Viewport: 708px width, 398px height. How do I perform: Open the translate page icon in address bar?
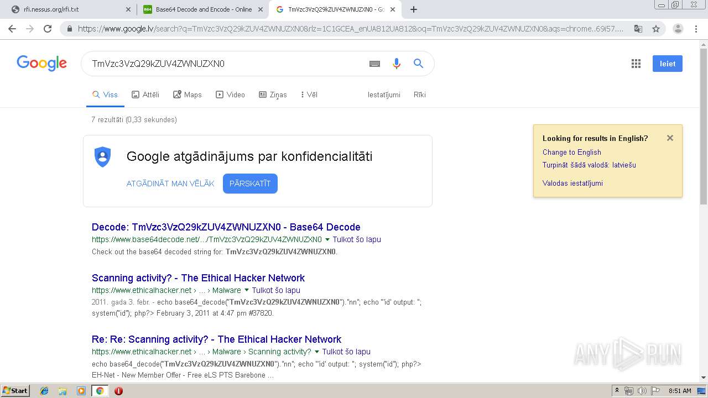pos(638,29)
